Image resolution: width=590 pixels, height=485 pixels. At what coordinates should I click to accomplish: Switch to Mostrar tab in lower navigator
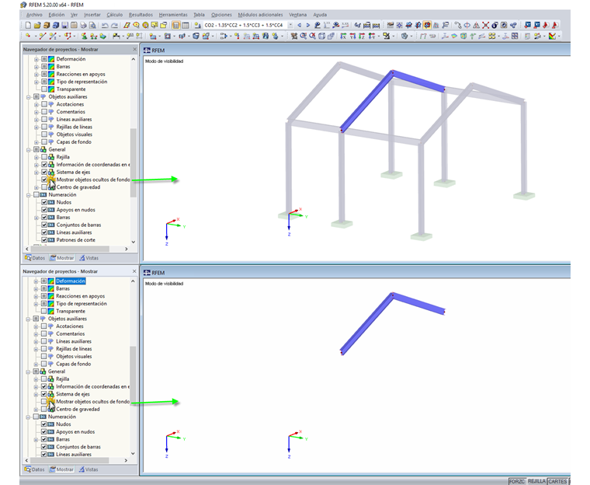click(61, 469)
